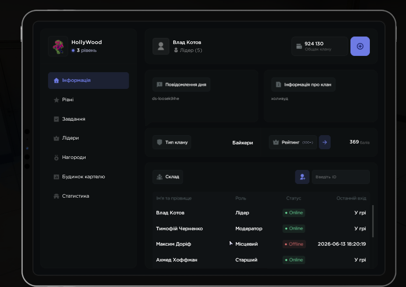Click the wallet icon by 924 130

(299, 46)
